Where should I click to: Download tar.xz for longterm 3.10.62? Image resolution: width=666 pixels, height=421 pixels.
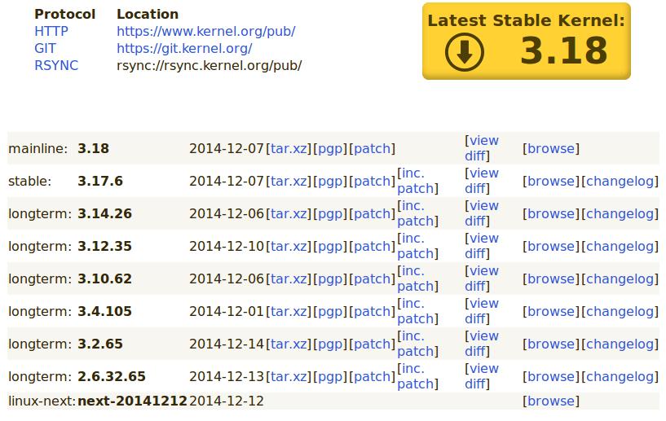point(289,278)
